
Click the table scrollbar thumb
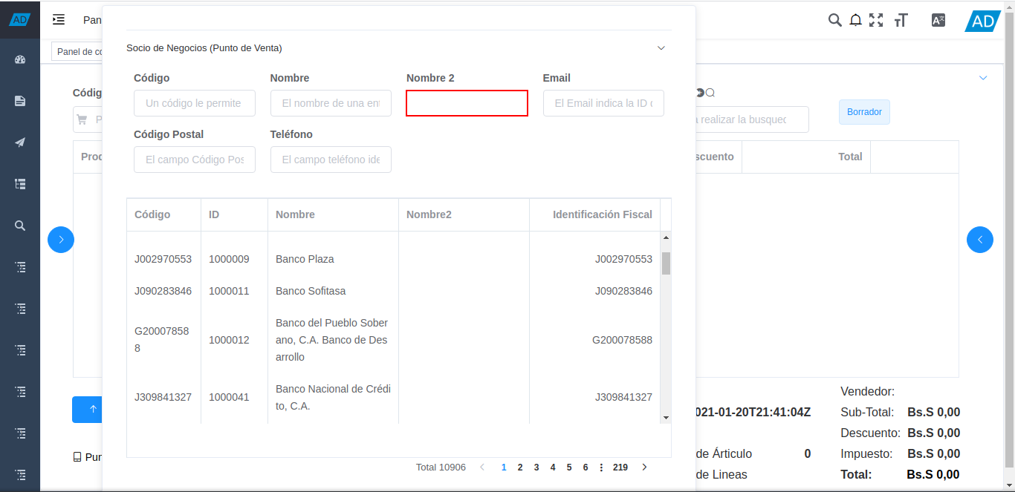(x=666, y=263)
